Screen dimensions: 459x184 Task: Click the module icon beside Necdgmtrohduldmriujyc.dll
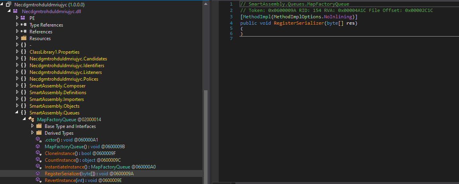click(16, 12)
